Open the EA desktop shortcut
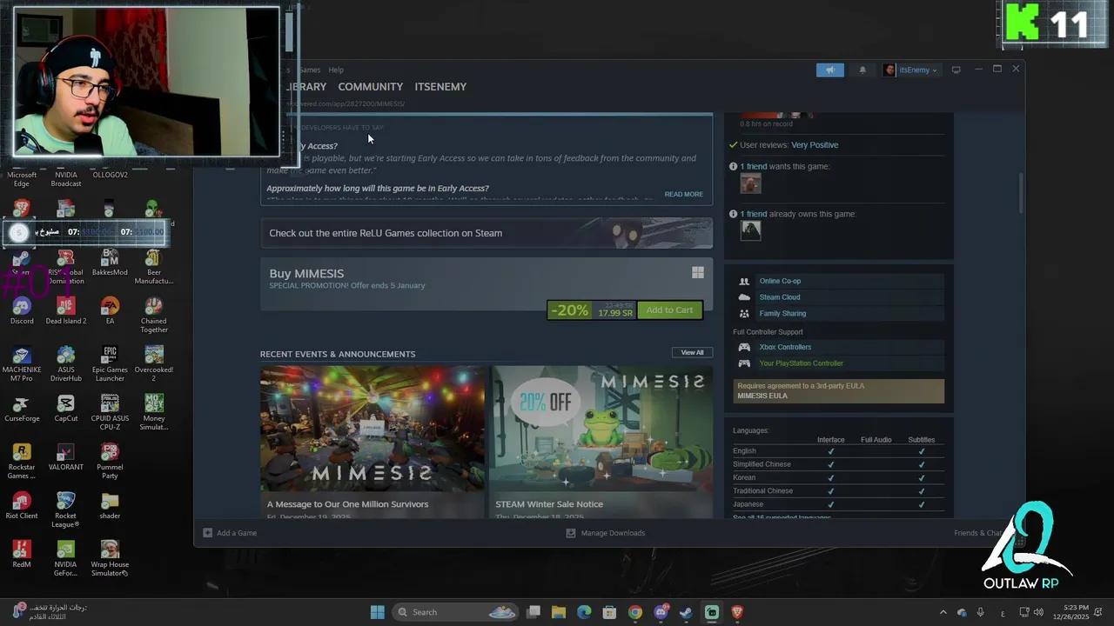 110,311
